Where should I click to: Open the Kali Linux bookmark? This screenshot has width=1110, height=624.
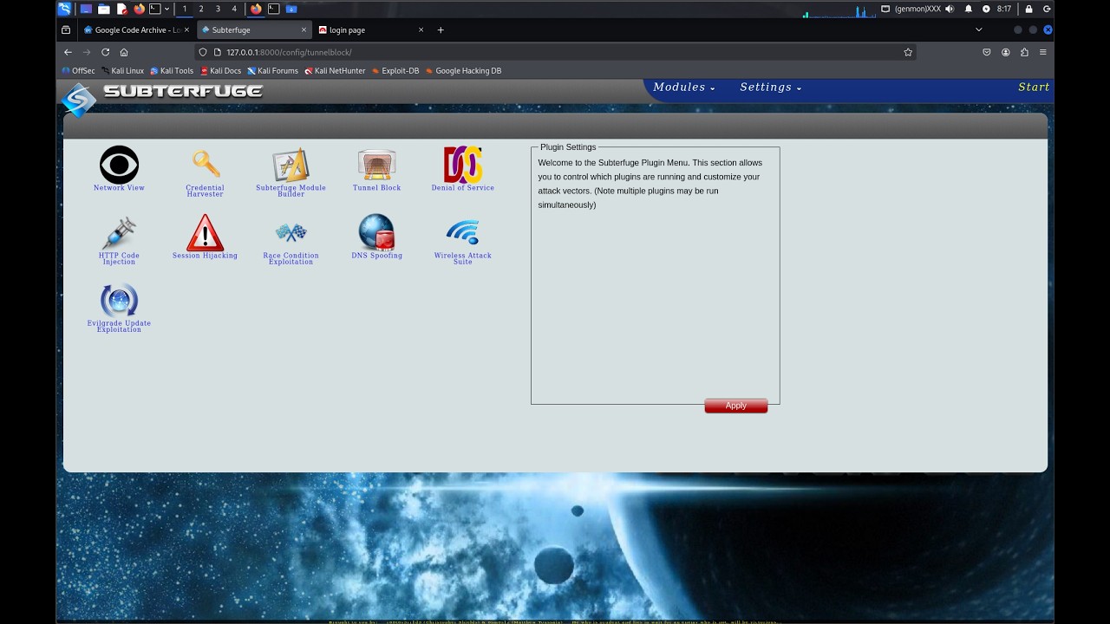(123, 71)
